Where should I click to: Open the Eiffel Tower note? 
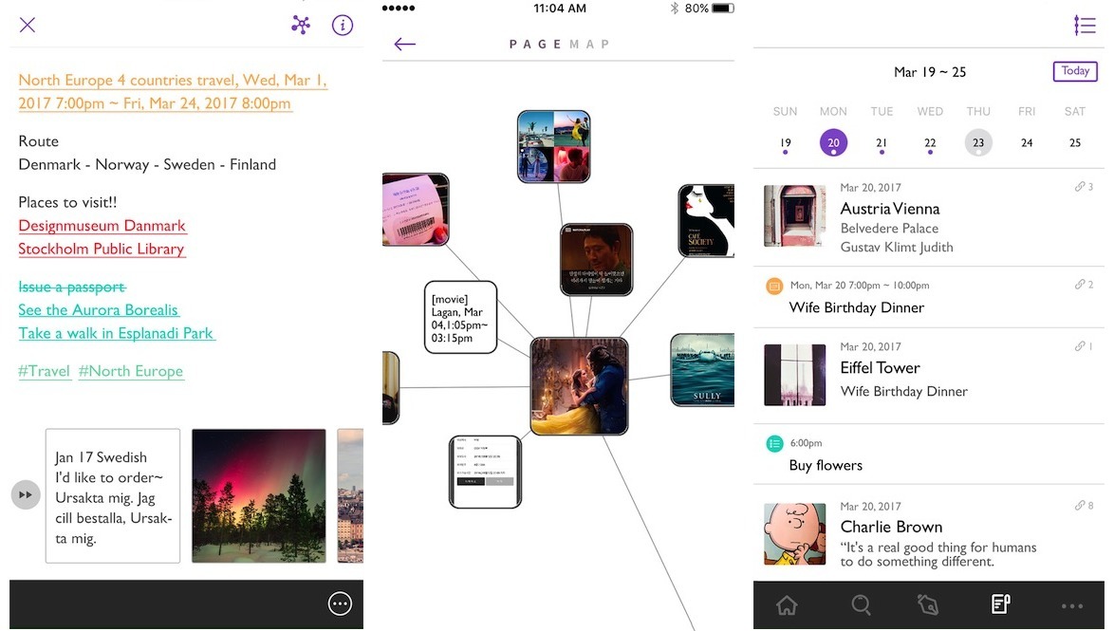pyautogui.click(x=929, y=376)
